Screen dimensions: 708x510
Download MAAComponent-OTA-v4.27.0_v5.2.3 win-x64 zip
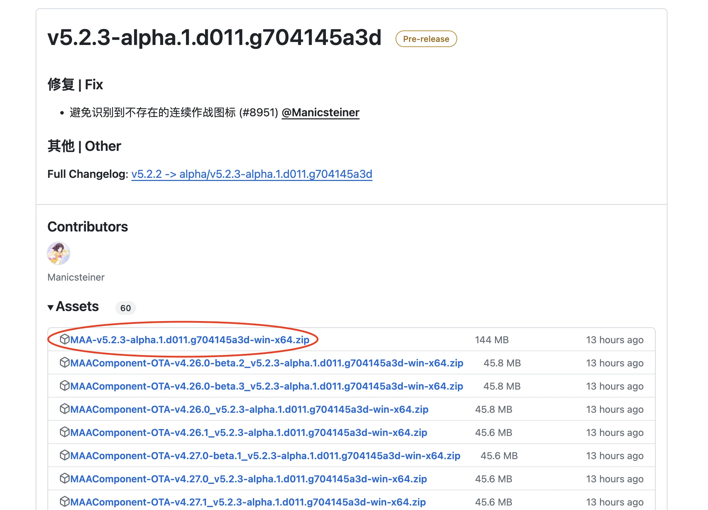[x=248, y=479]
